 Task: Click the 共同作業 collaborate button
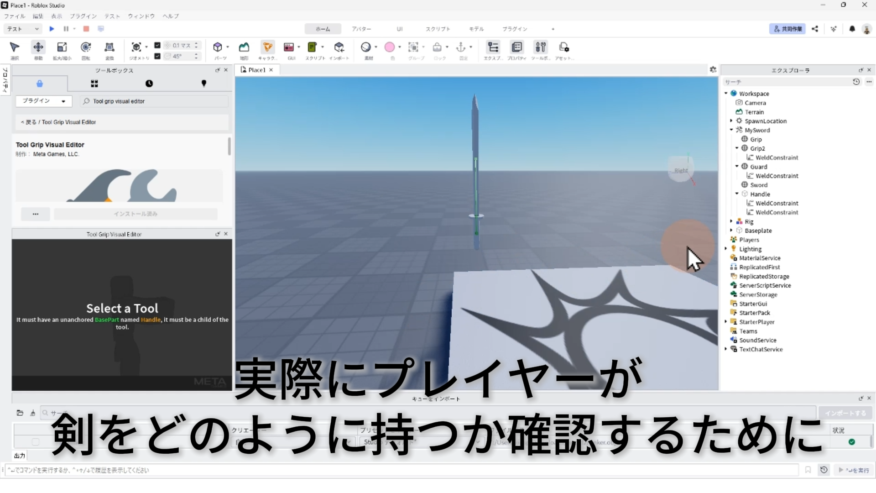click(787, 29)
